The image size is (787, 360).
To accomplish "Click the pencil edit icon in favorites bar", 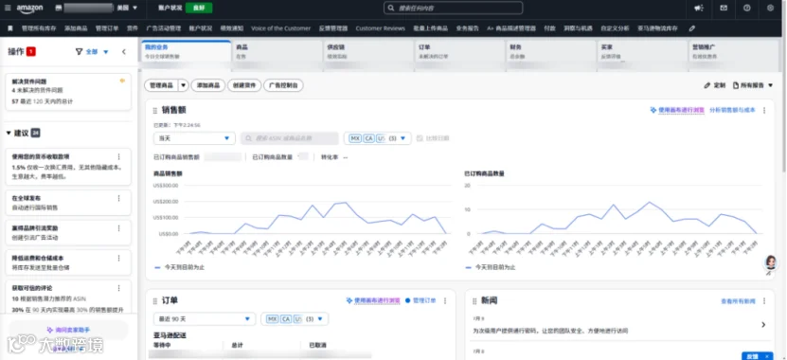I will tap(692, 28).
